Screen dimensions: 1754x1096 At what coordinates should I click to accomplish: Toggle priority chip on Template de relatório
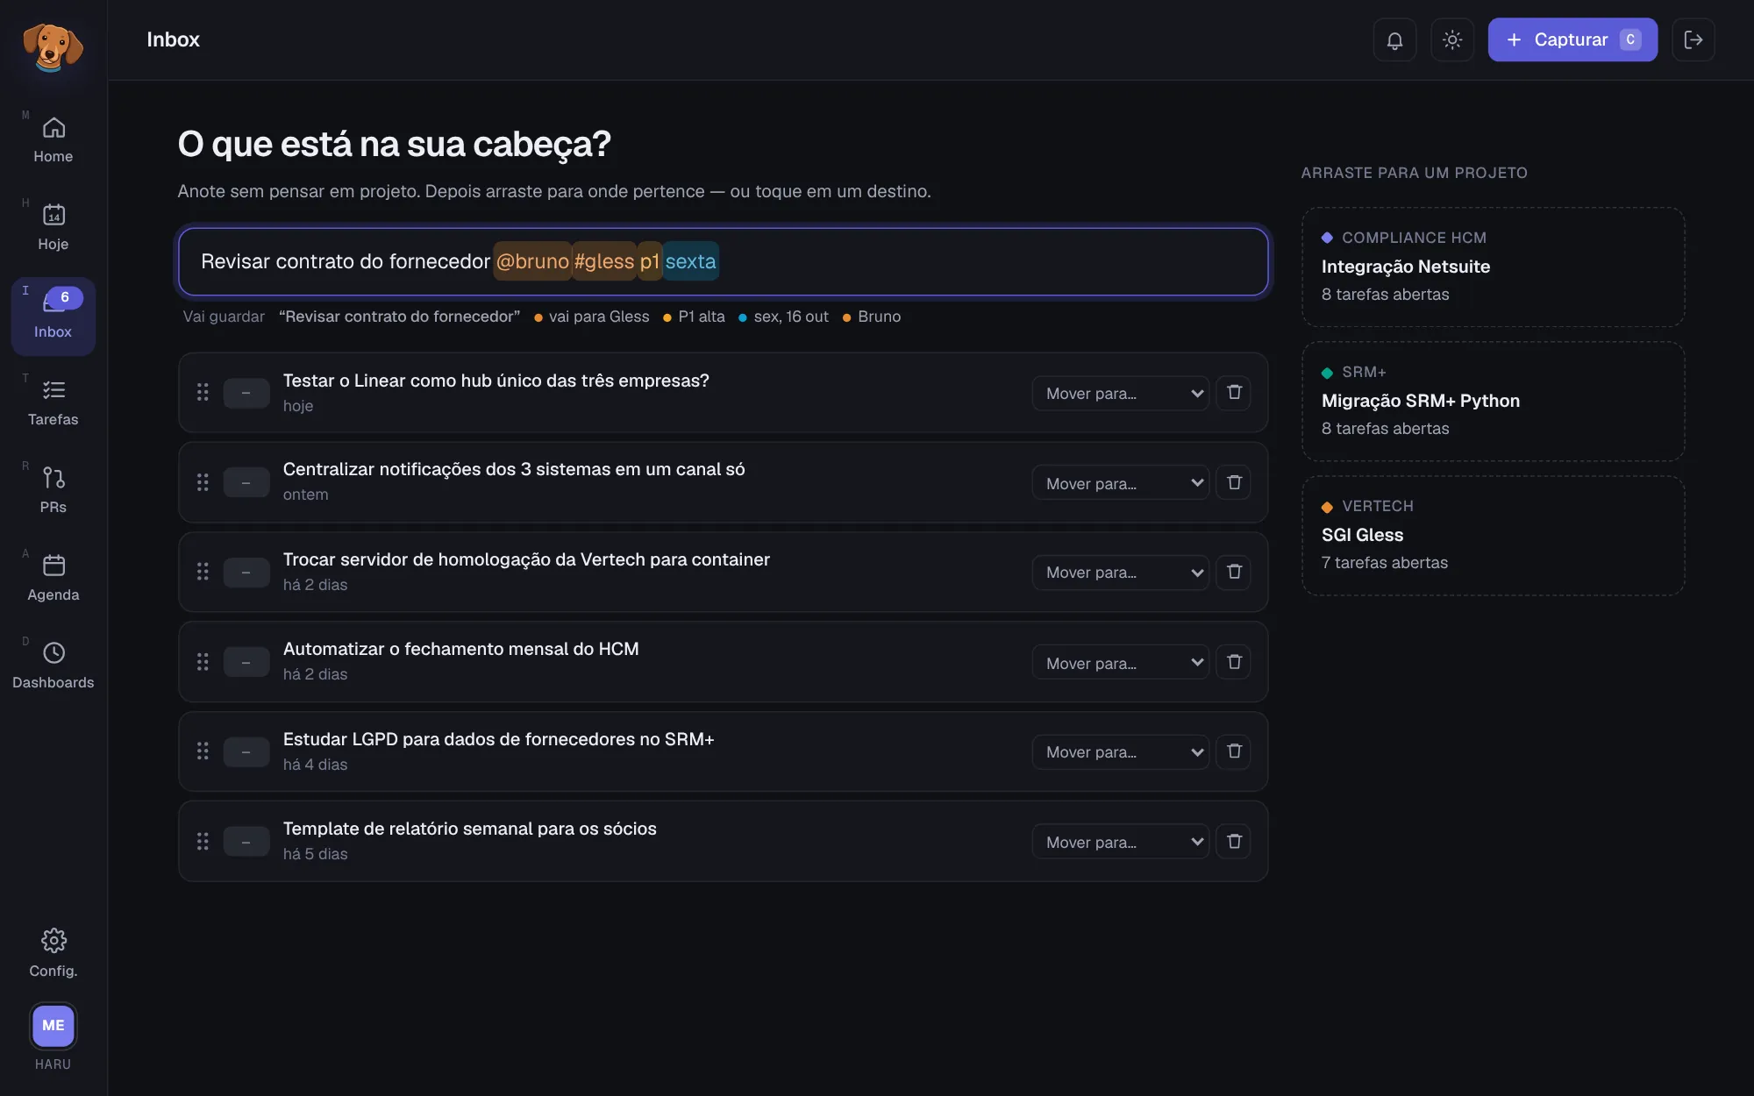pyautogui.click(x=246, y=842)
